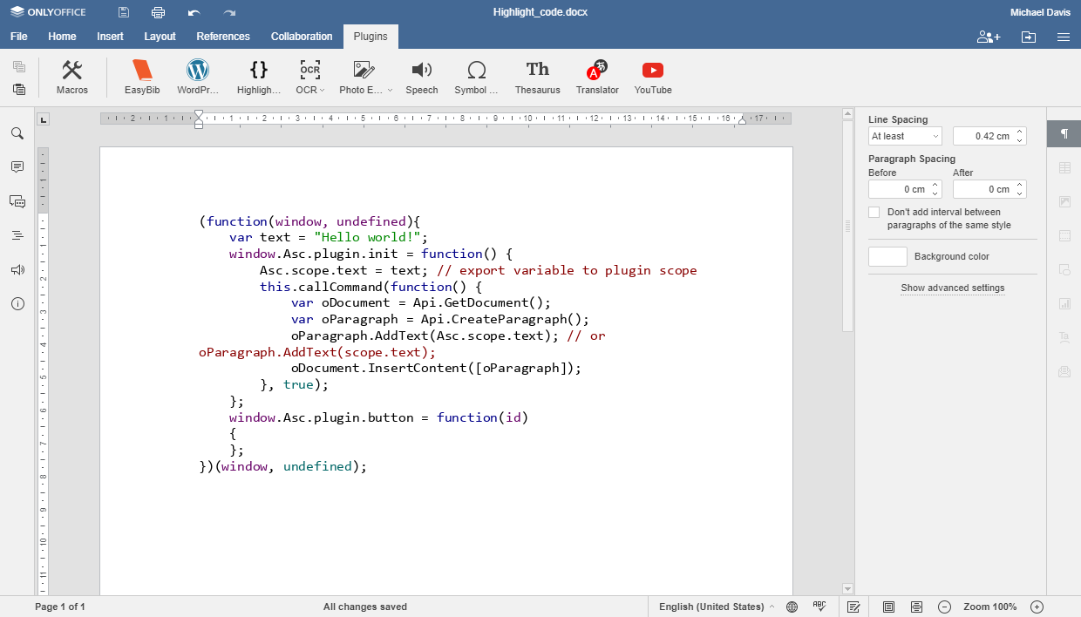Open Table settings in right sidebar
The height and width of the screenshot is (617, 1081).
pos(1064,167)
